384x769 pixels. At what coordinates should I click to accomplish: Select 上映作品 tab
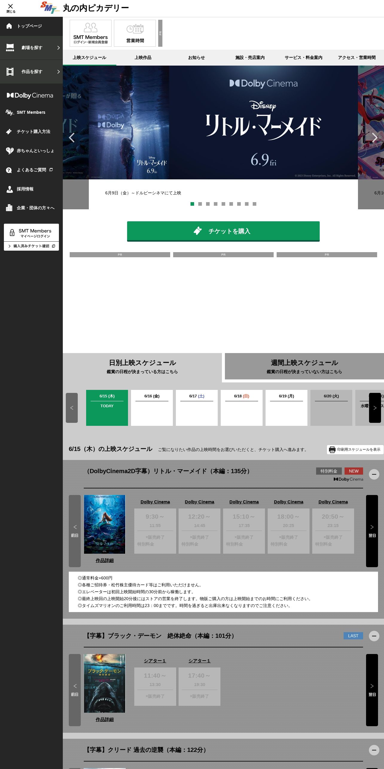[x=143, y=57]
